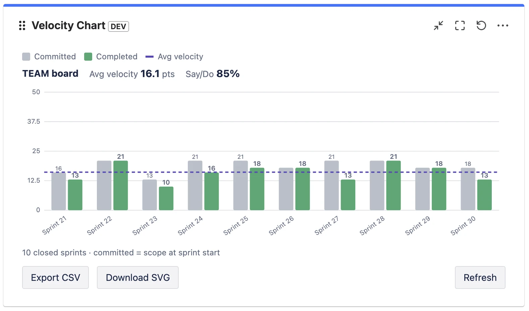Click the Sprint 22 axis label
The height and width of the screenshot is (311, 529).
click(x=100, y=225)
